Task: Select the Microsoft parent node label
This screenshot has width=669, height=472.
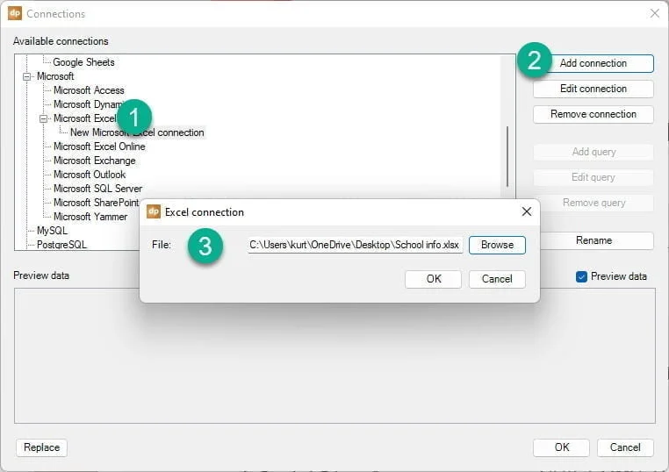Action: pos(55,76)
